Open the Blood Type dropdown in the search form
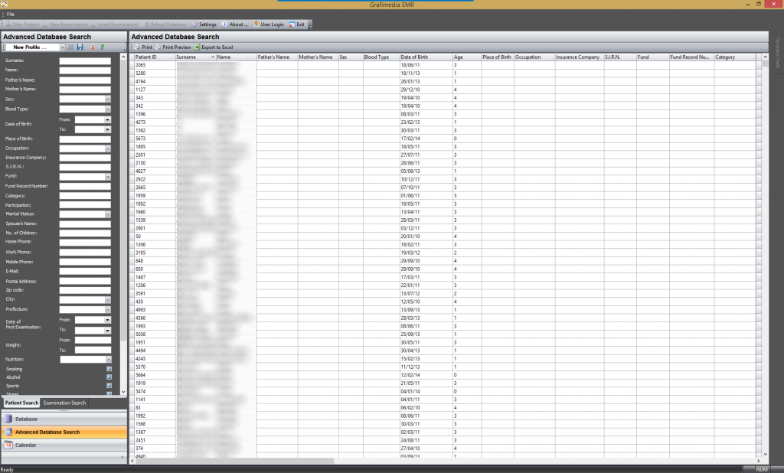Viewport: 784px width, 473px height. (108, 109)
